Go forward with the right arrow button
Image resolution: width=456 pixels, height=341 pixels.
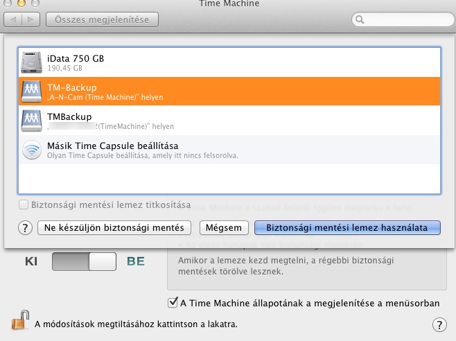(x=30, y=19)
